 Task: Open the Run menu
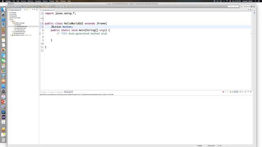pos(57,1)
